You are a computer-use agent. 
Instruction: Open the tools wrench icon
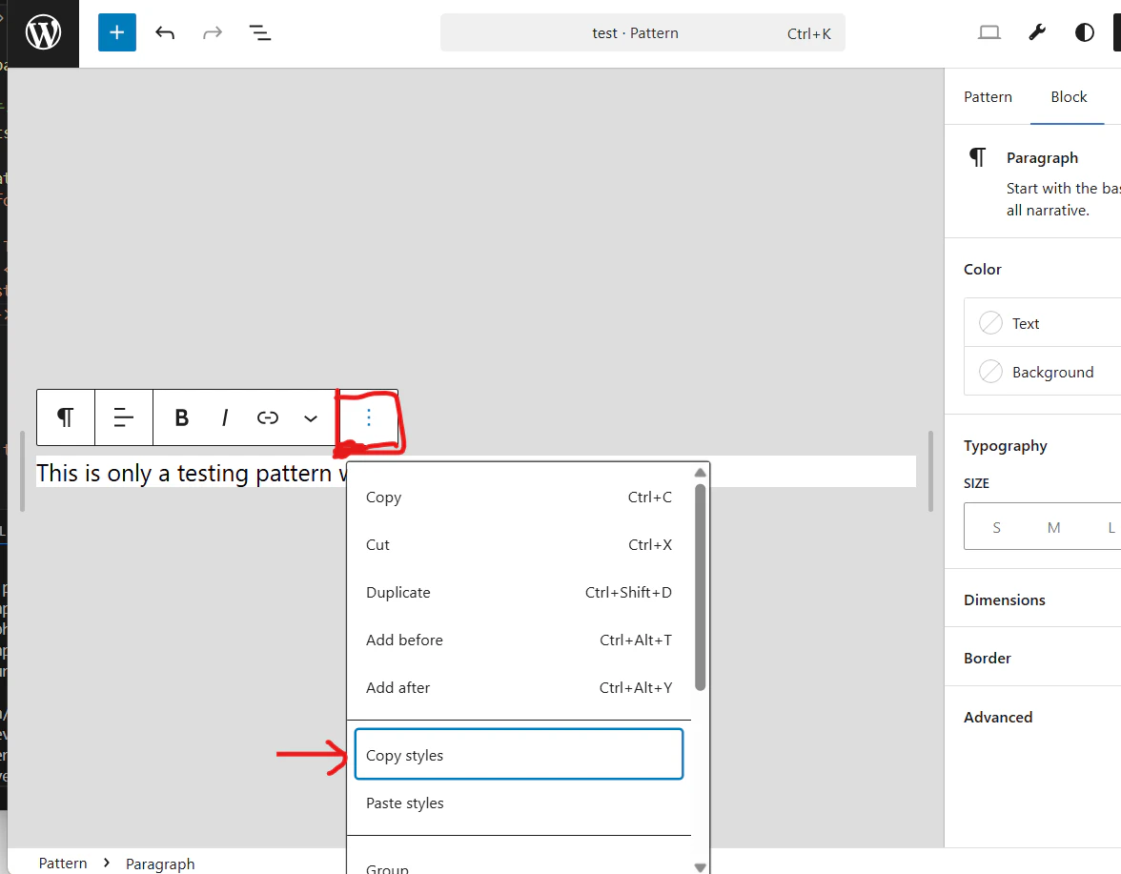[x=1037, y=32]
